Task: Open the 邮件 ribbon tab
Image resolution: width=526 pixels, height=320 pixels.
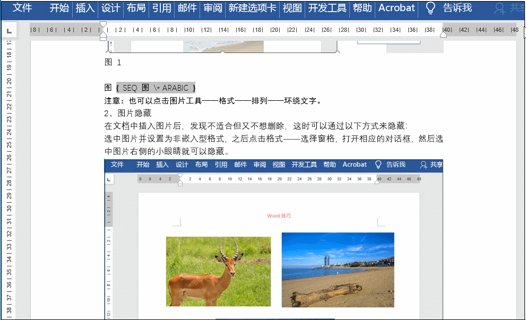Action: point(187,8)
